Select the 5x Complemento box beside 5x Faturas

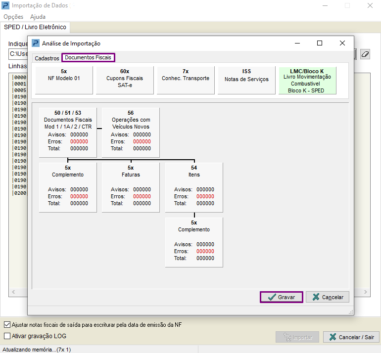coord(68,187)
